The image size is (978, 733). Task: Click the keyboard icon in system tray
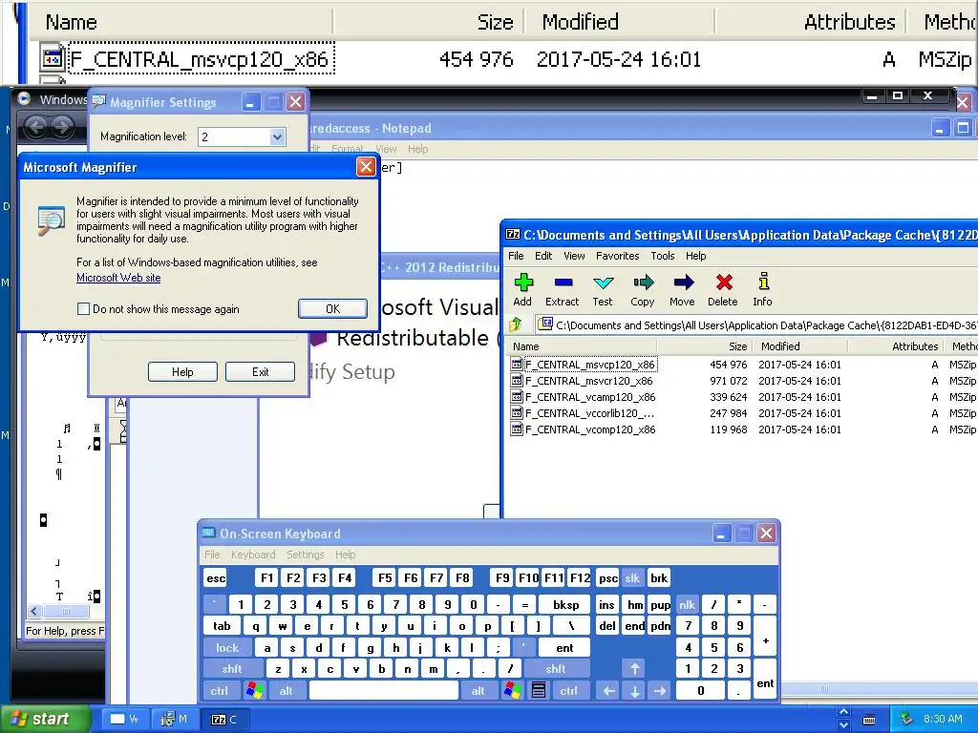pos(869,720)
